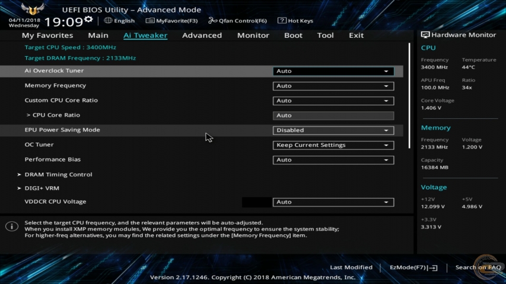Select the Ai Tweaker tab

145,35
